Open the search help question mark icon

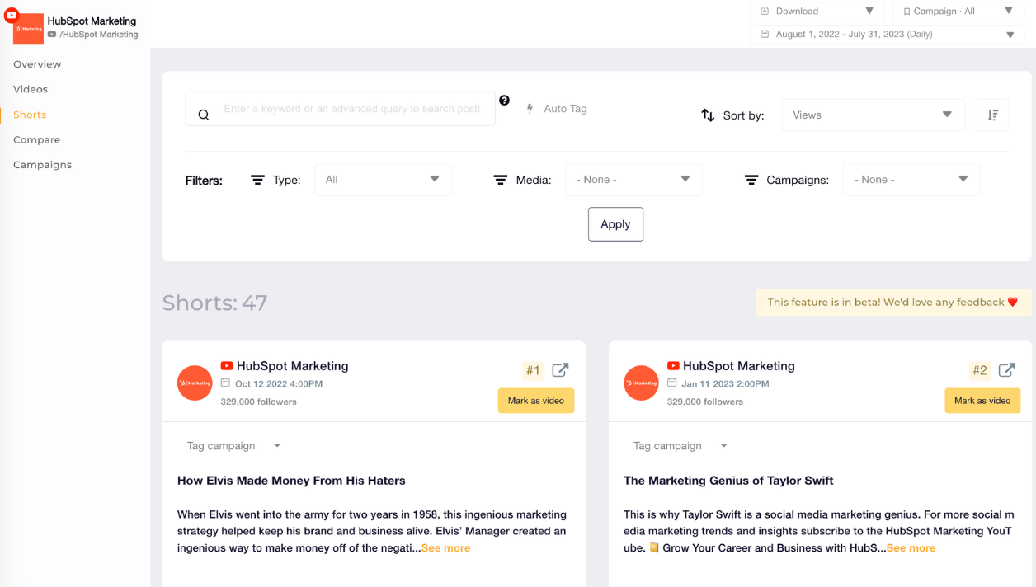pos(505,101)
